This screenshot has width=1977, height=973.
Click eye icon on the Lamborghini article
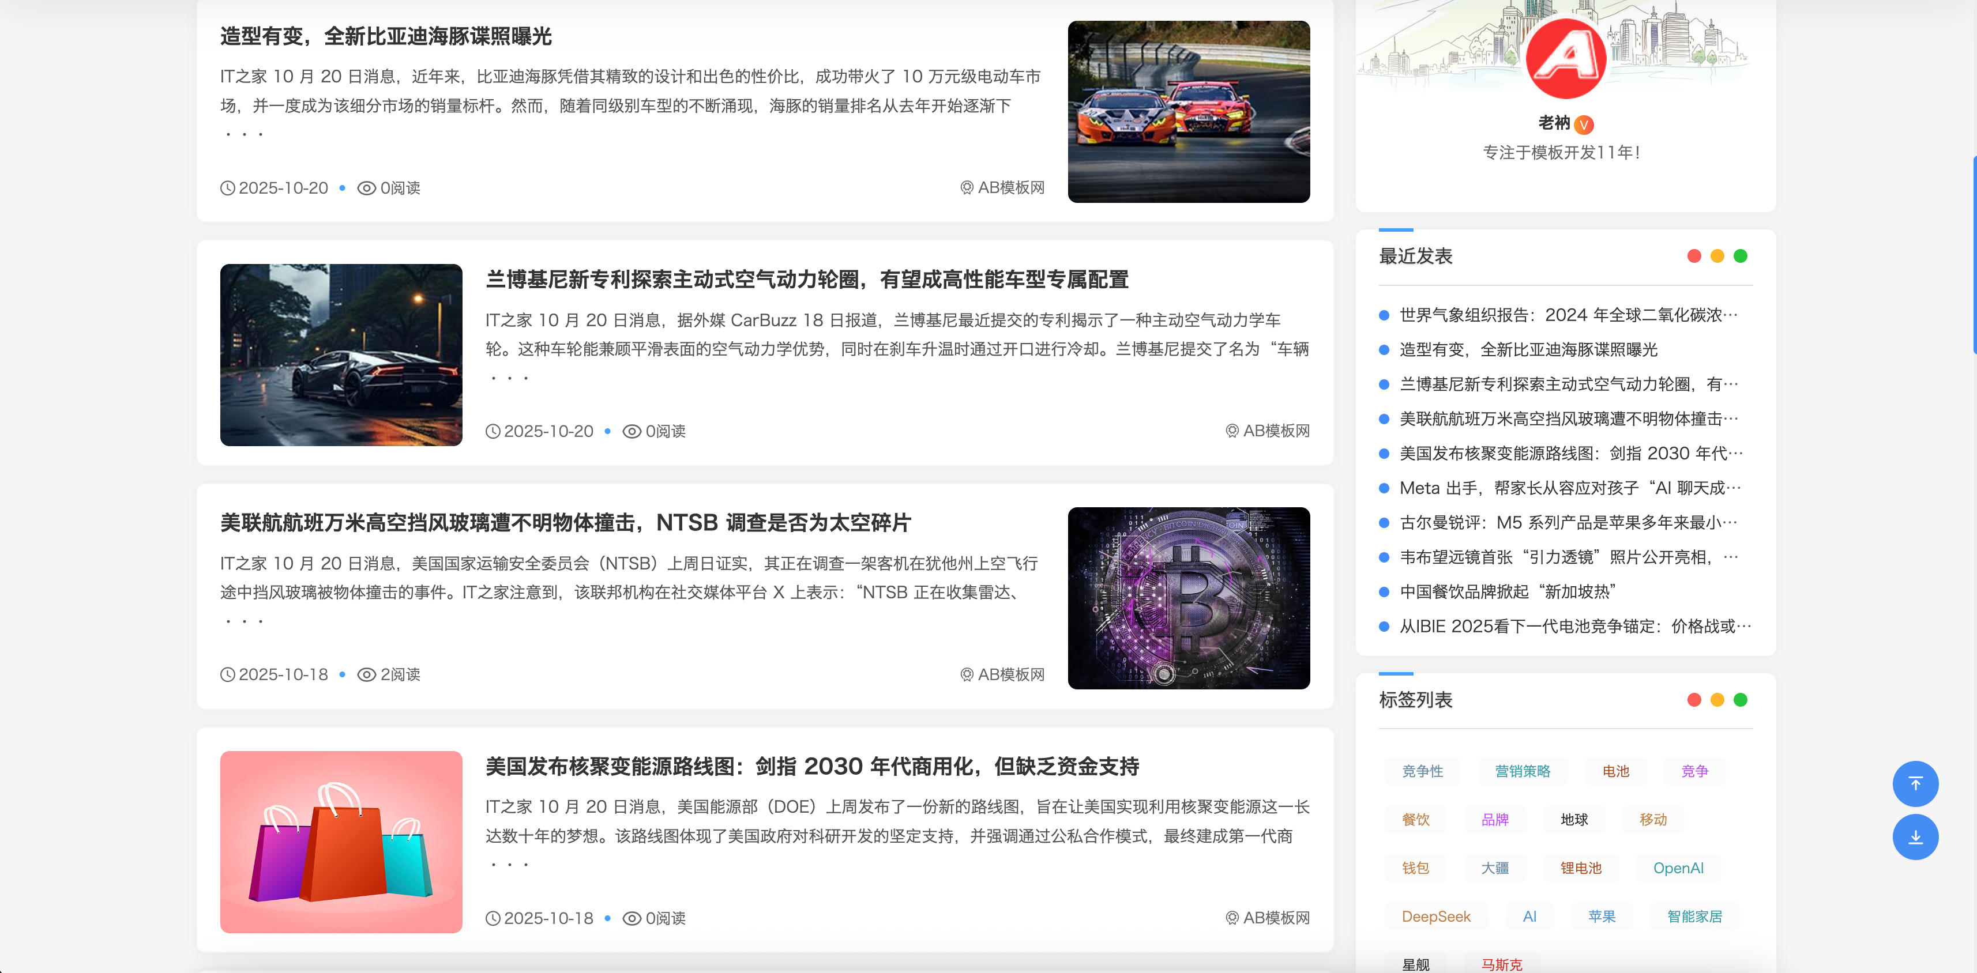(632, 431)
